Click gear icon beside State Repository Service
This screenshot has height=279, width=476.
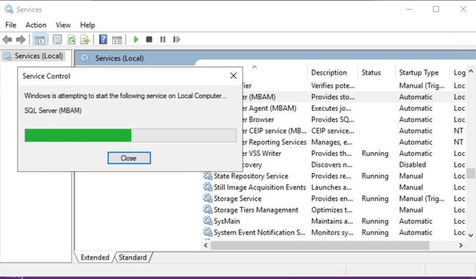[208, 176]
